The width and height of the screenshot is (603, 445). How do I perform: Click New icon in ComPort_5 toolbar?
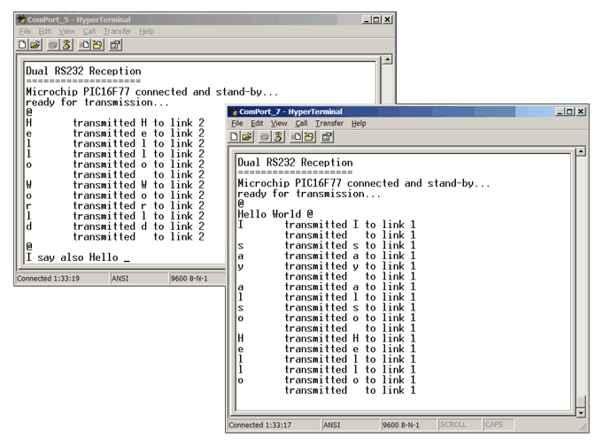tap(23, 44)
